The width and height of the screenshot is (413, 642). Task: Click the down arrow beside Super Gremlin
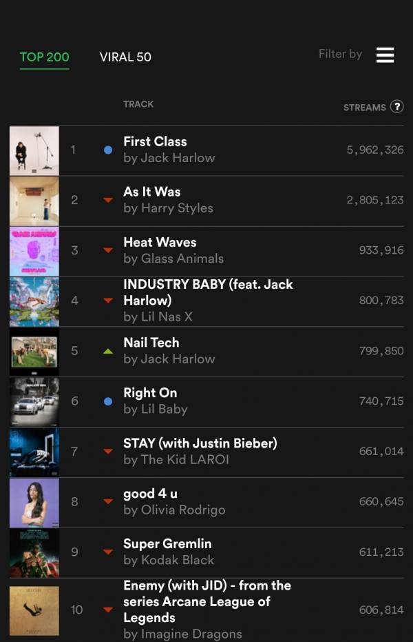(108, 552)
